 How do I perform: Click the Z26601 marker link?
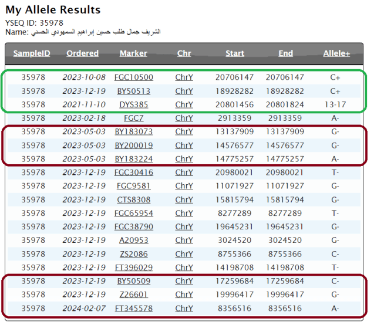tap(133, 294)
